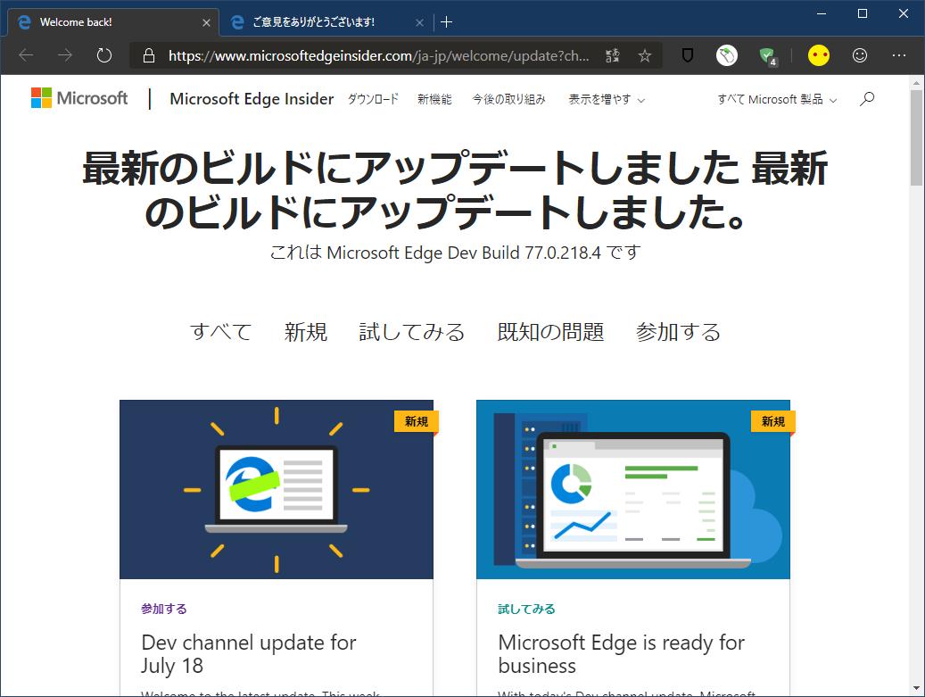Reload the page with the refresh icon
Screen dimensions: 925x697
pos(103,55)
